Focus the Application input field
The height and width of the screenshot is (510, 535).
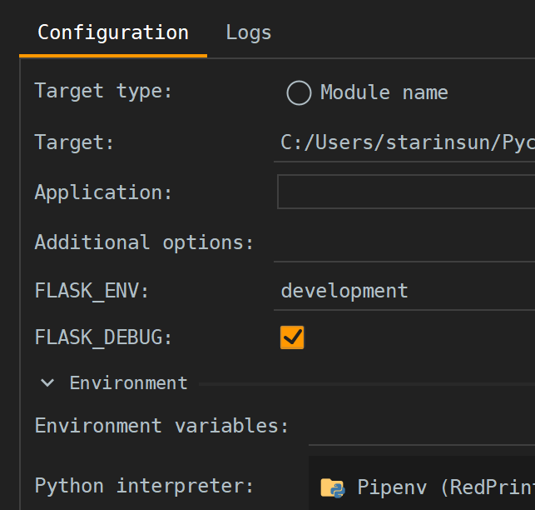406,192
